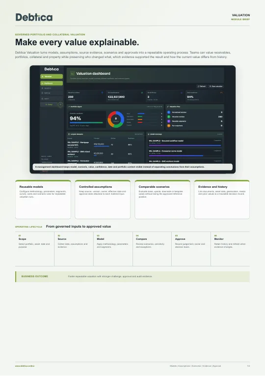Click the Model coverage panel icon

[x=149, y=134]
